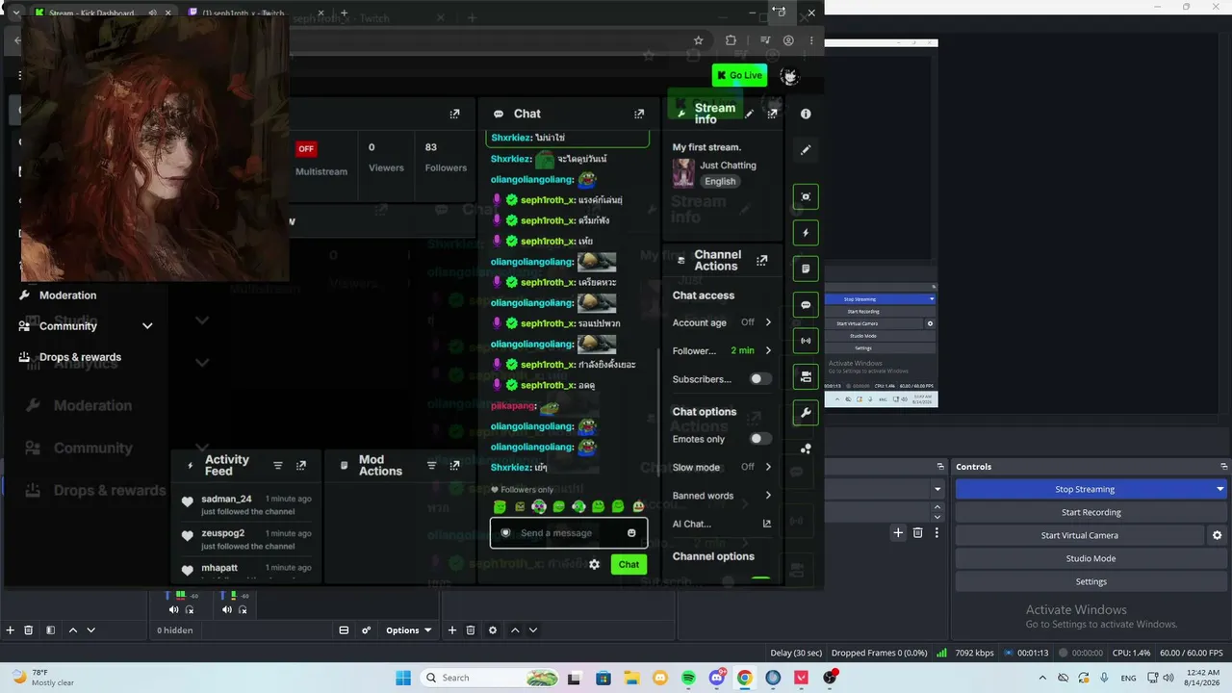This screenshot has height=693, width=1232.
Task: Click the Go Live button
Action: pyautogui.click(x=739, y=75)
